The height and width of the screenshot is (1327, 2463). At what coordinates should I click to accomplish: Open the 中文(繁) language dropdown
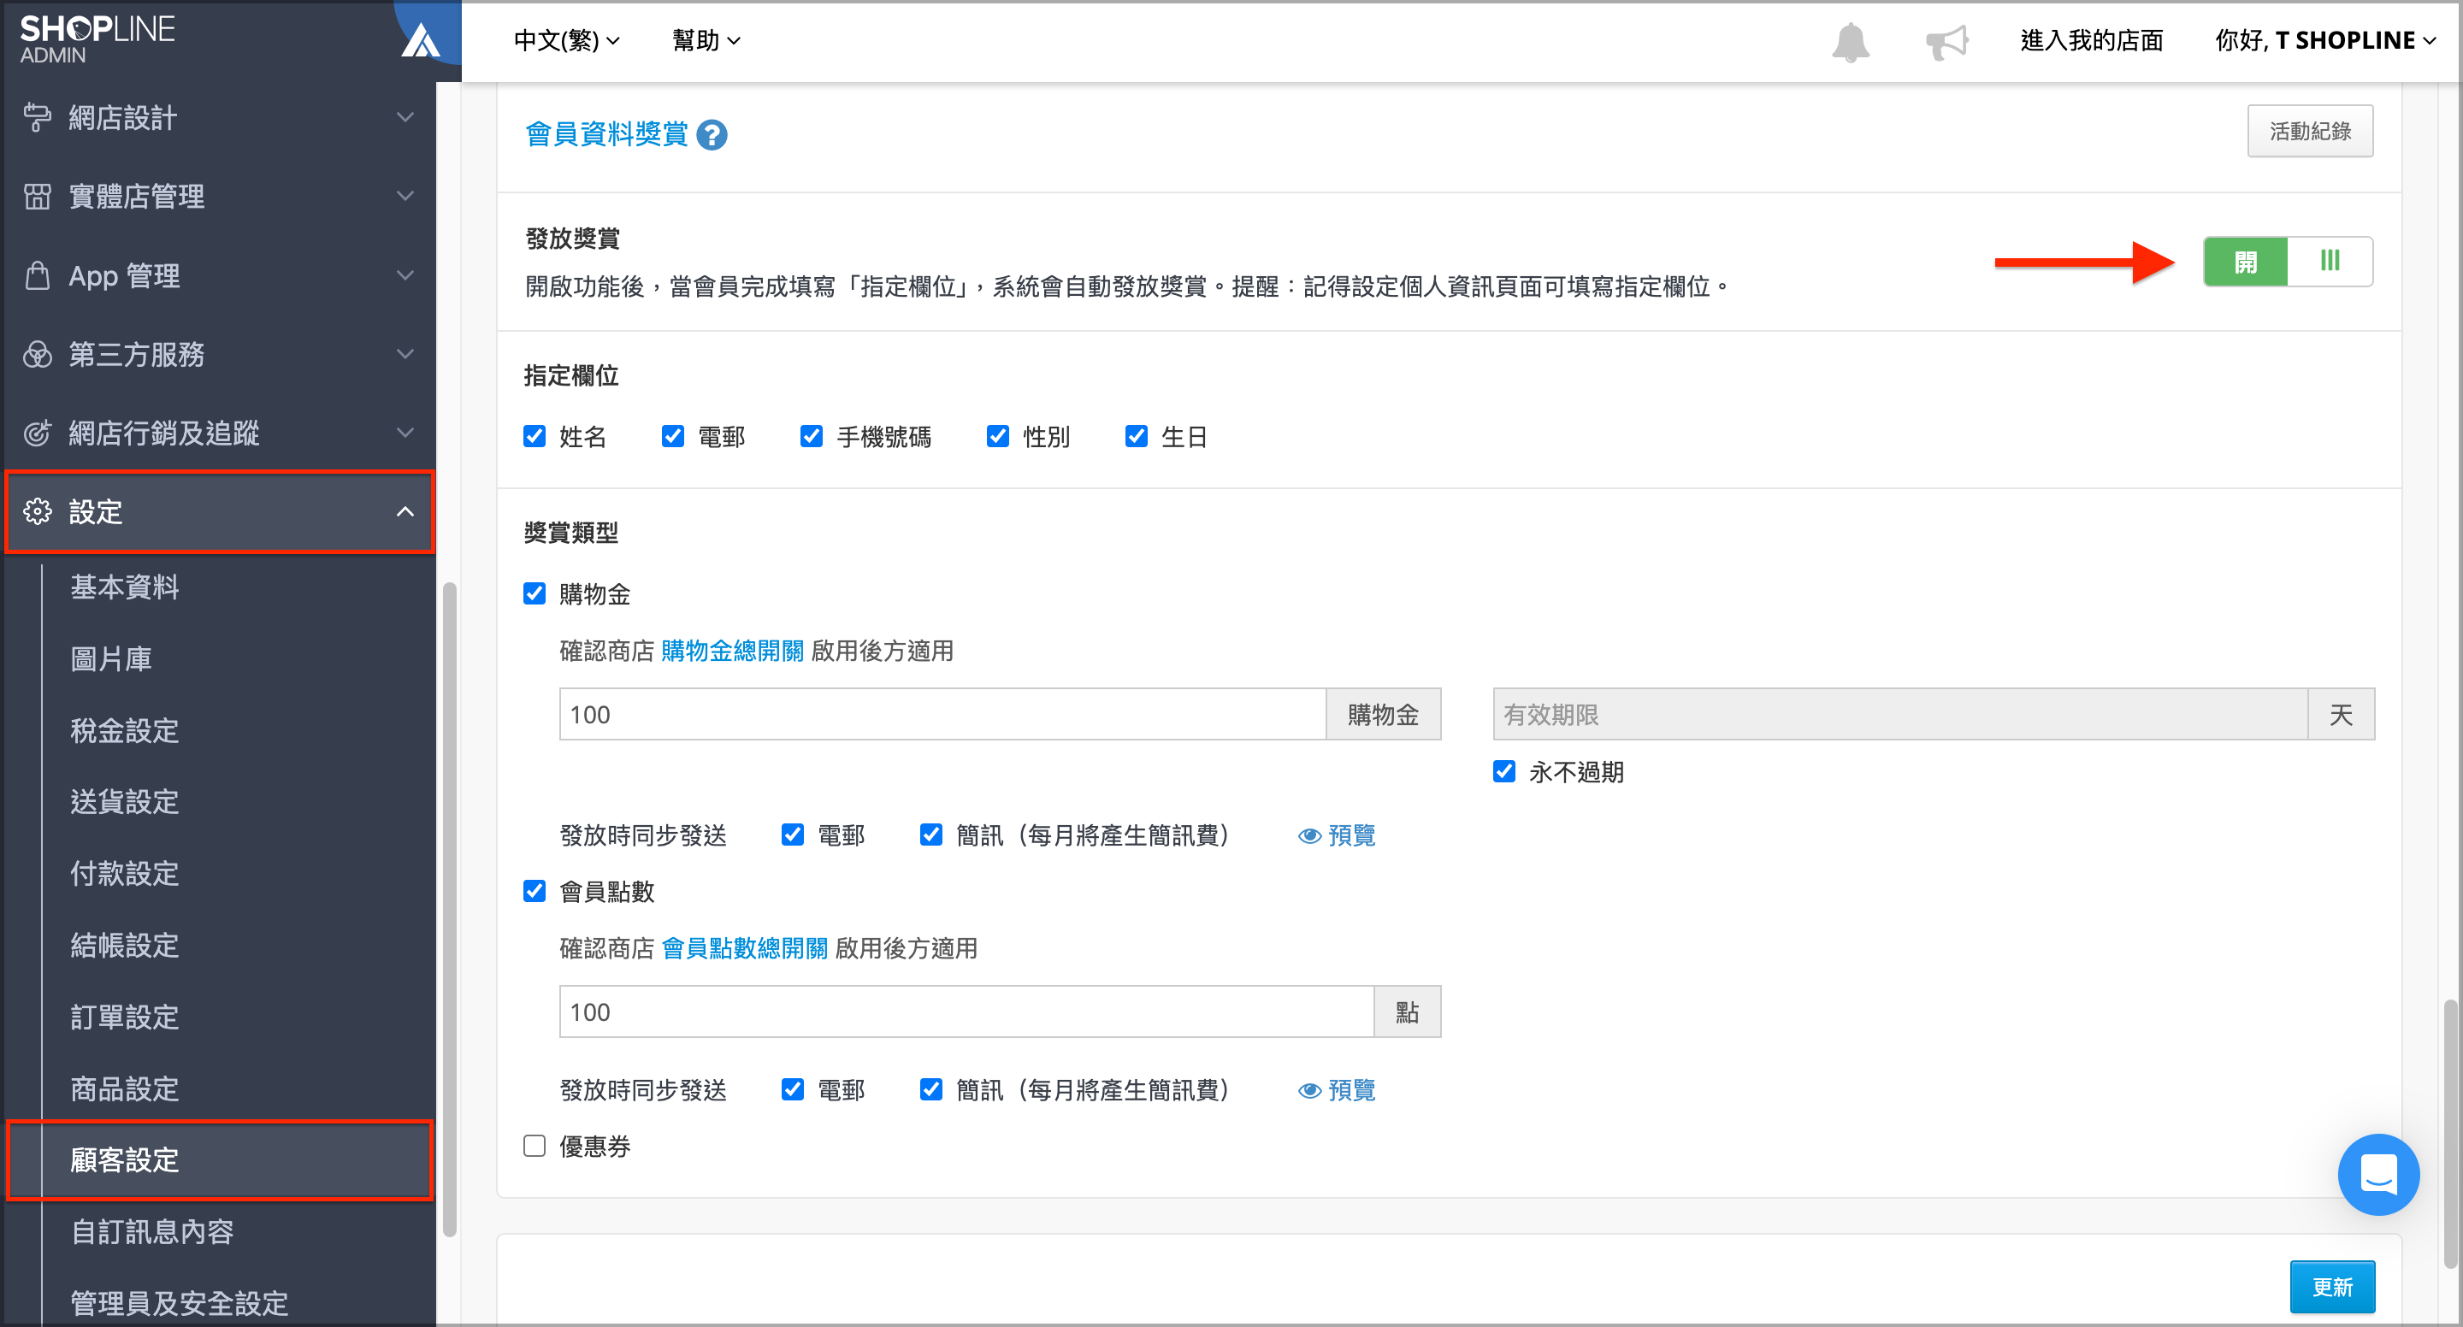(x=567, y=40)
